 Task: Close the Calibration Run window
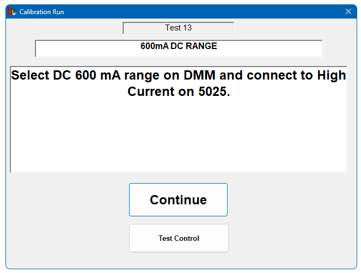(x=348, y=11)
